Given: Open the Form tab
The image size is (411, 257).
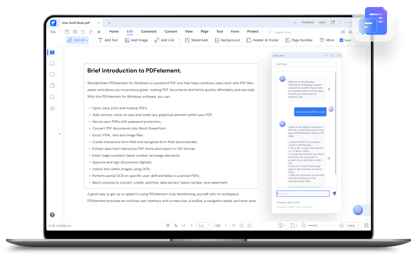Looking at the screenshot, I should (x=235, y=32).
